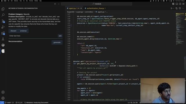Click macOS Spotlight search icon
The image size is (186, 104).
tap(169, 1)
